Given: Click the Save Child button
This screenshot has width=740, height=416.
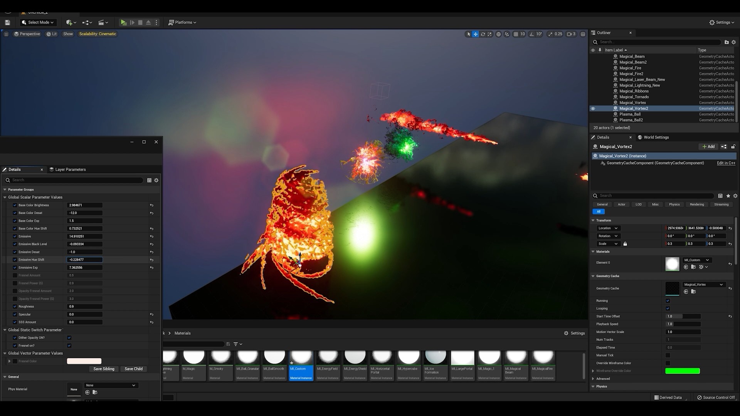Looking at the screenshot, I should [133, 369].
